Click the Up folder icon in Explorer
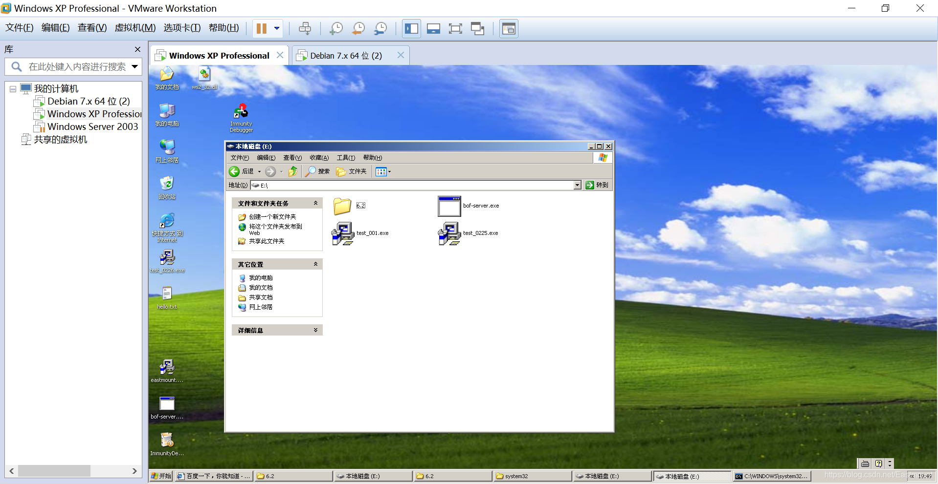 coord(292,171)
